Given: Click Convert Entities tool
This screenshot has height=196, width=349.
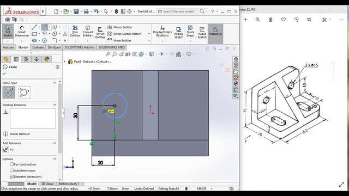Looking at the screenshot, I should point(88,31).
